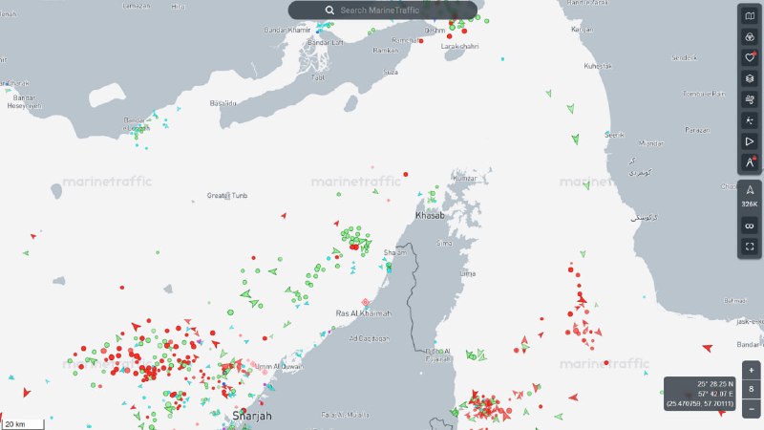Click the coordinates readout box
Image resolution: width=764 pixels, height=430 pixels.
coord(700,394)
